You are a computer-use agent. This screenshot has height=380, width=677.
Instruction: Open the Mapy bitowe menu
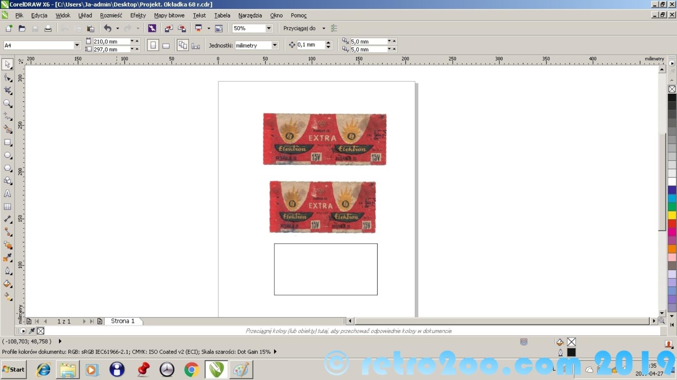[x=169, y=15]
